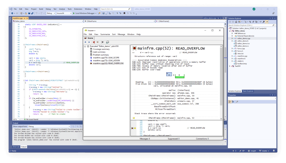Switch to the Error List tab
This screenshot has width=286, height=163.
(x=16, y=147)
